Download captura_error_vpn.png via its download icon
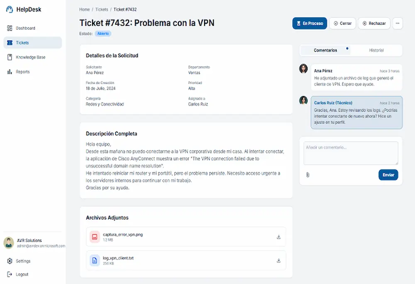This screenshot has width=415, height=284. [278, 236]
